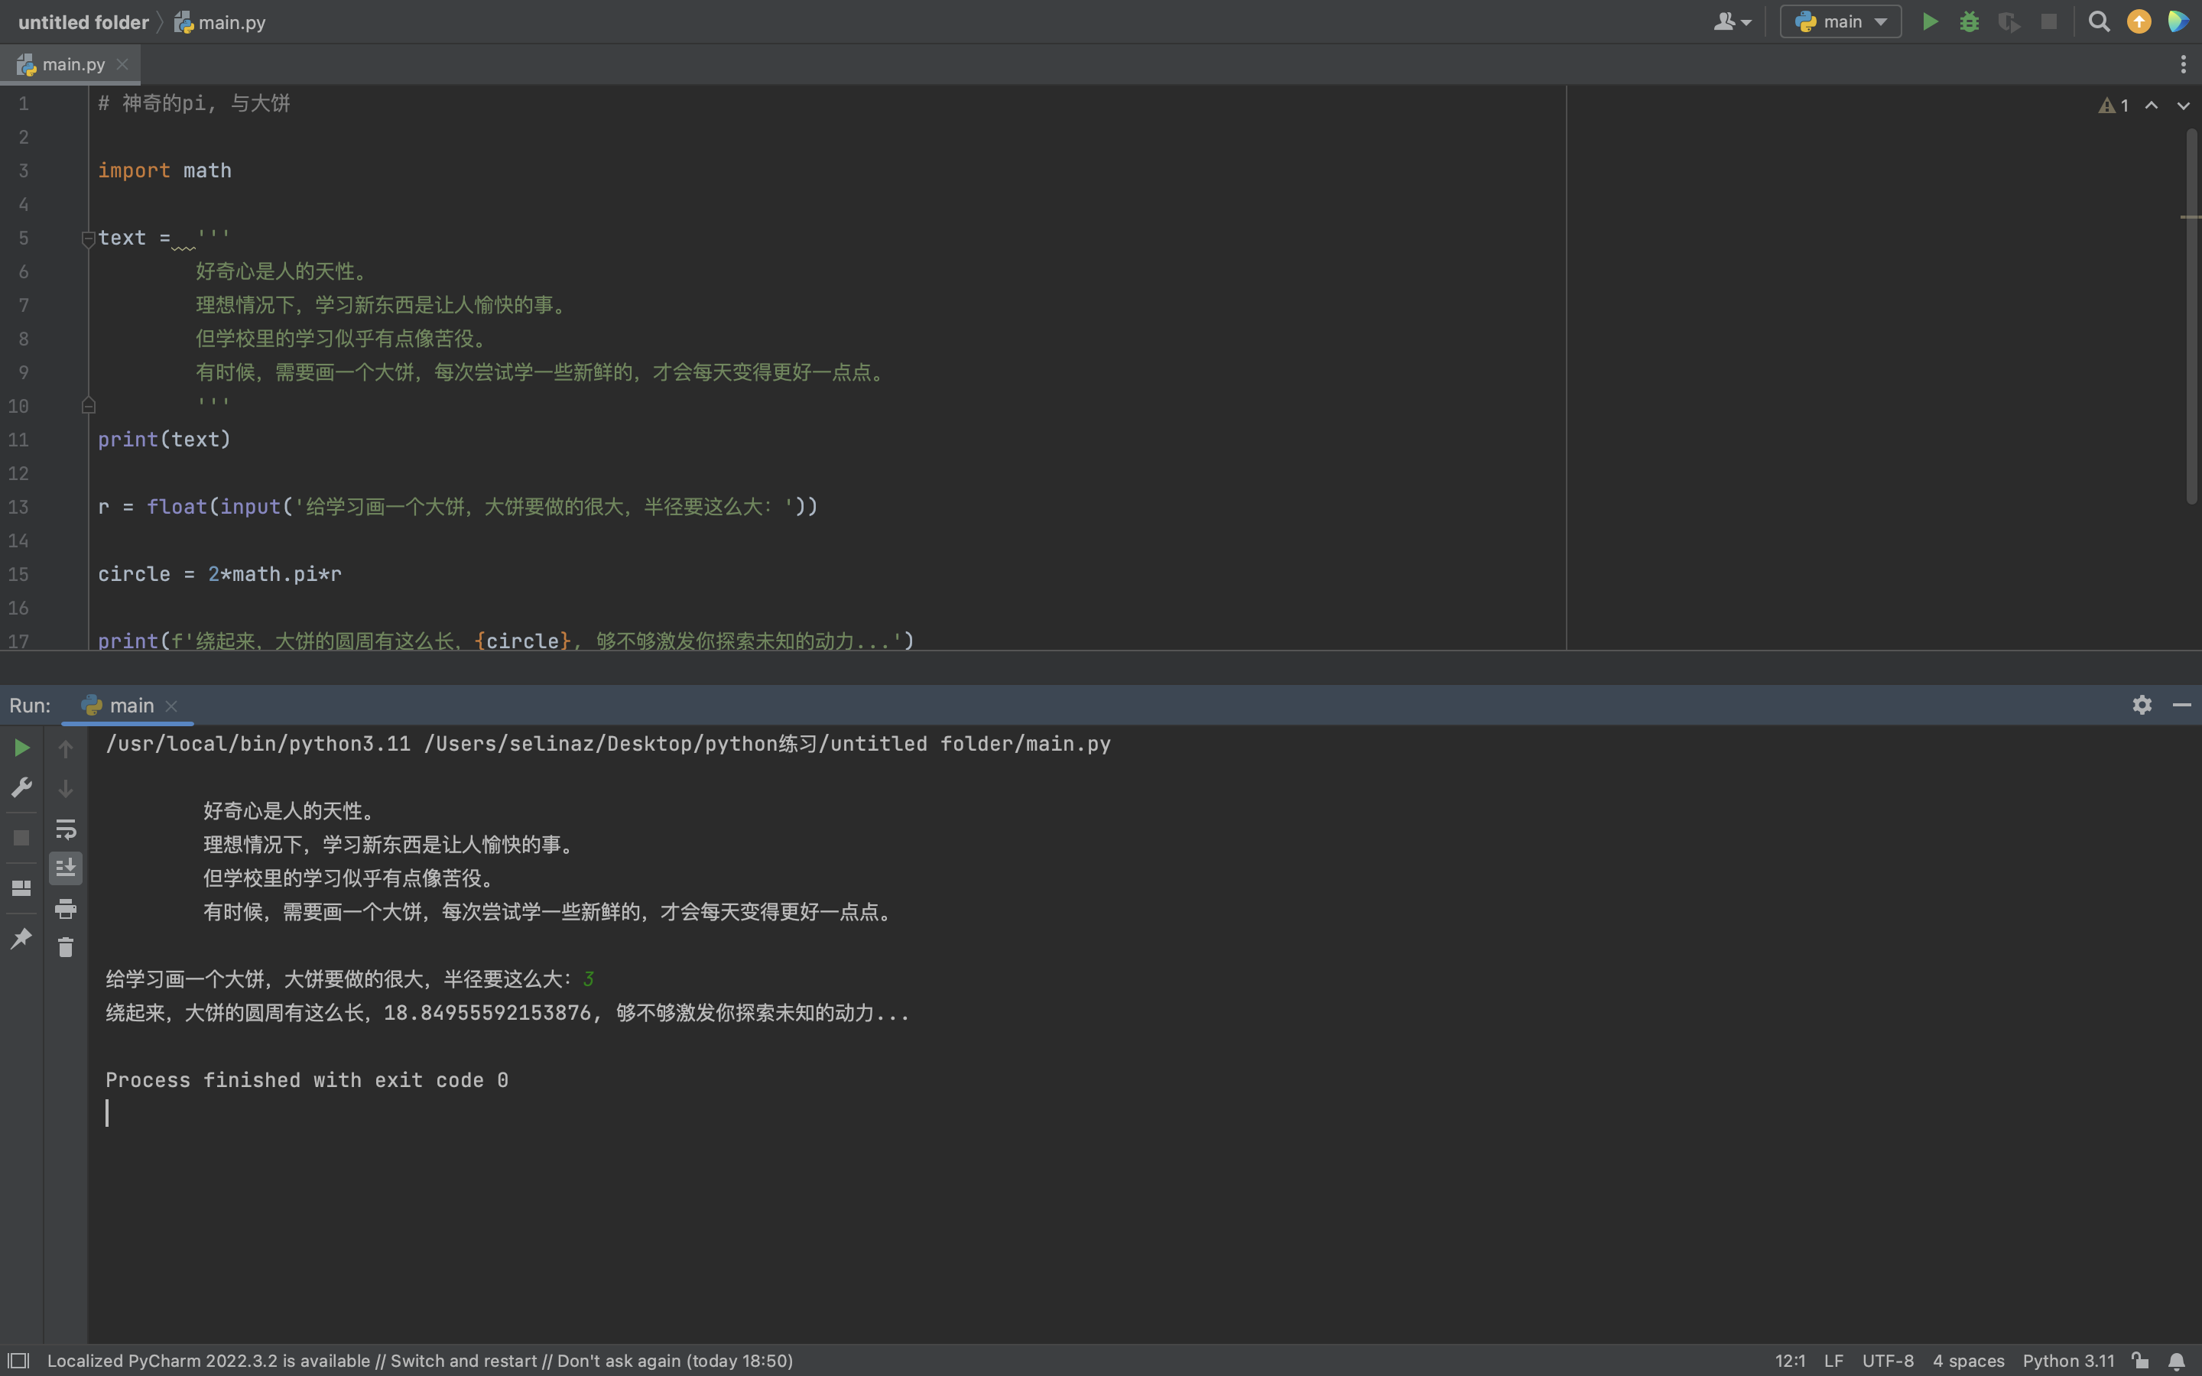The height and width of the screenshot is (1376, 2202).
Task: Select the main tab in Run panel
Action: pos(130,706)
